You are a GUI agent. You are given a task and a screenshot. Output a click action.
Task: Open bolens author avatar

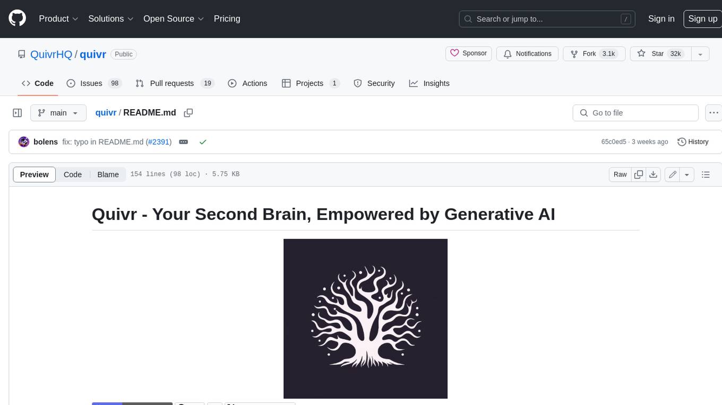click(x=24, y=142)
